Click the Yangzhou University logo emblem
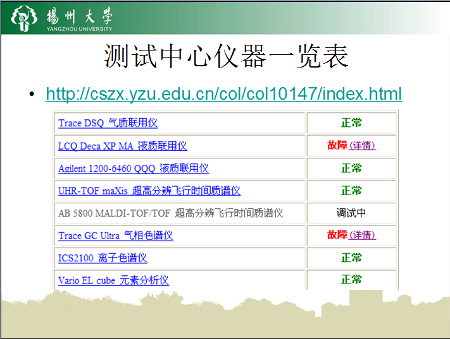450x339 pixels. (x=24, y=18)
